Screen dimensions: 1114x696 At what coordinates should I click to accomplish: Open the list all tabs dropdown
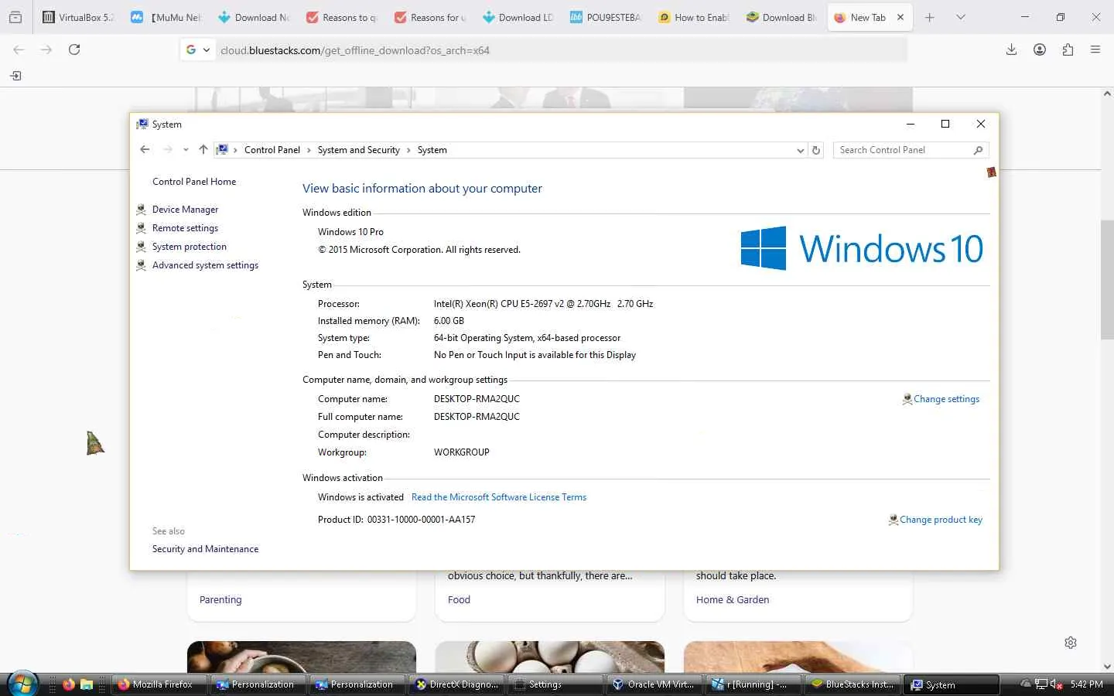[x=961, y=17]
